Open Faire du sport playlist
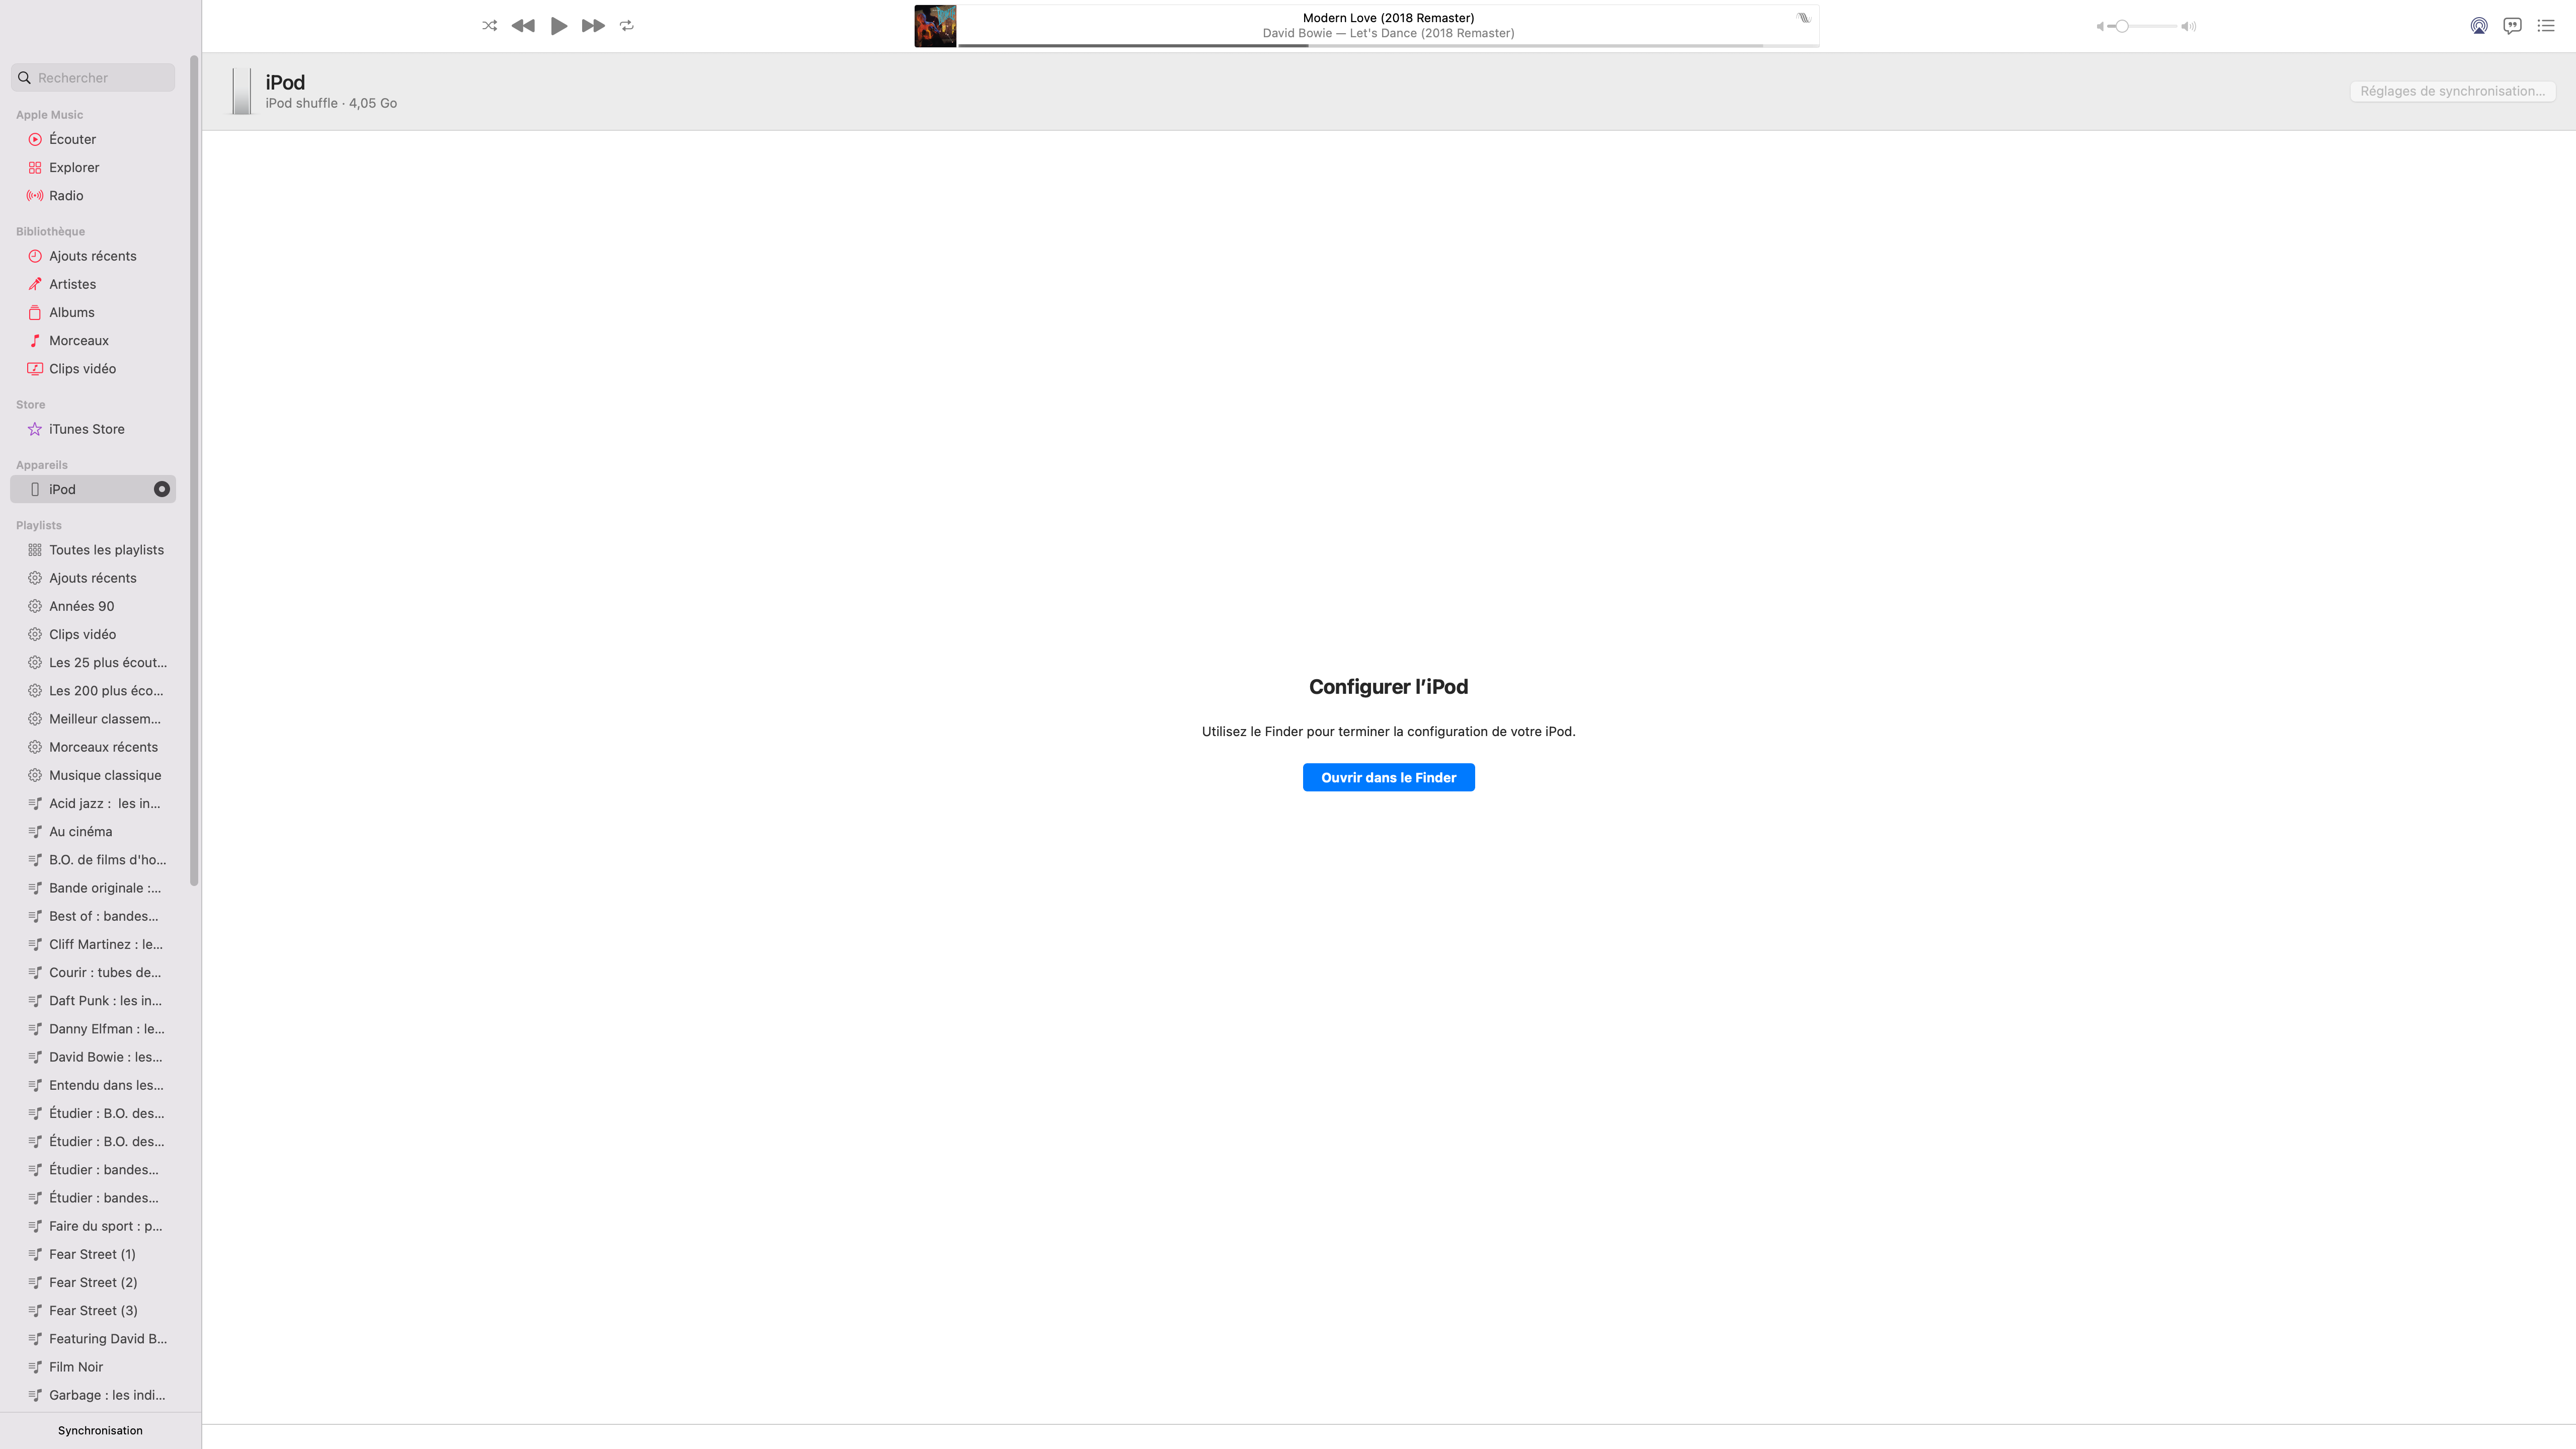 click(93, 1226)
